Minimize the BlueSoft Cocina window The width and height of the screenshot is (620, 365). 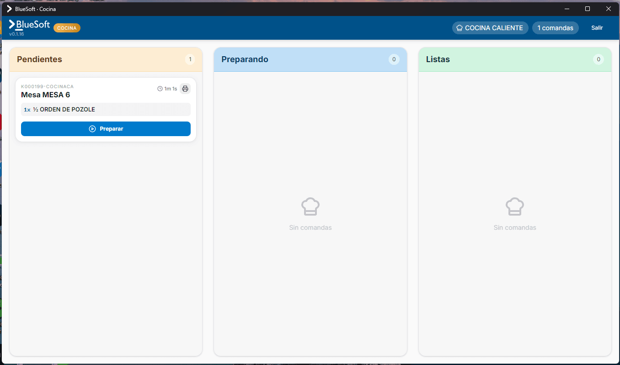point(567,9)
